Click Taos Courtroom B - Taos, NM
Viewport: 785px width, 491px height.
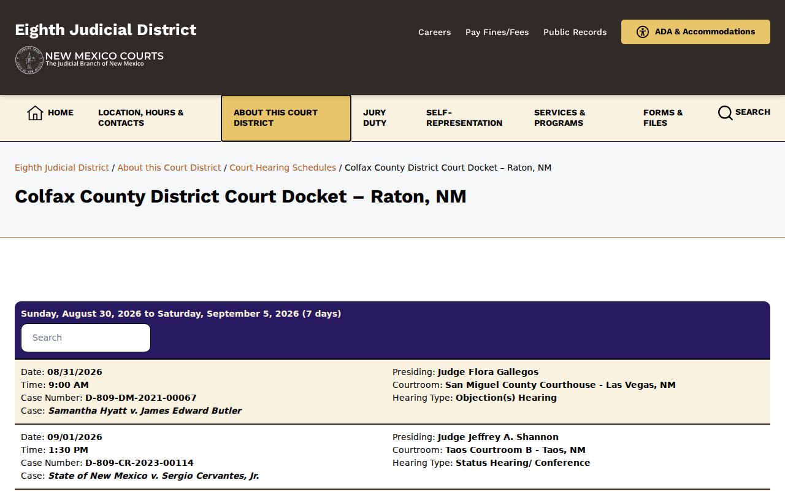pyautogui.click(x=515, y=450)
